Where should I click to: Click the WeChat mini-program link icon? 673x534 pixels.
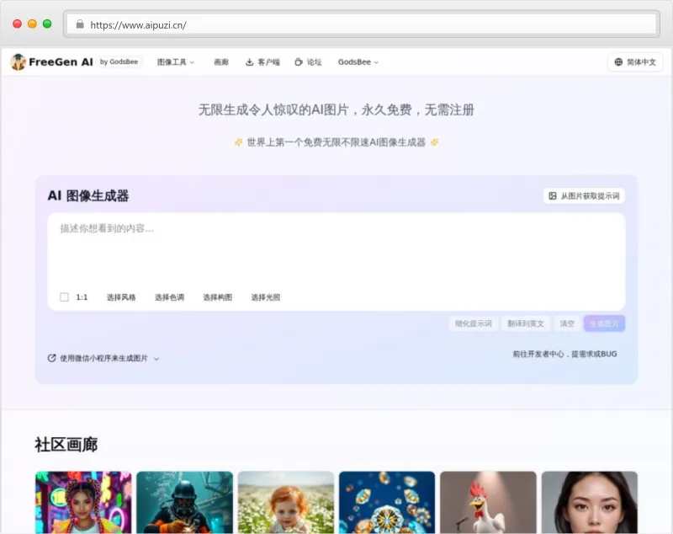coord(52,358)
